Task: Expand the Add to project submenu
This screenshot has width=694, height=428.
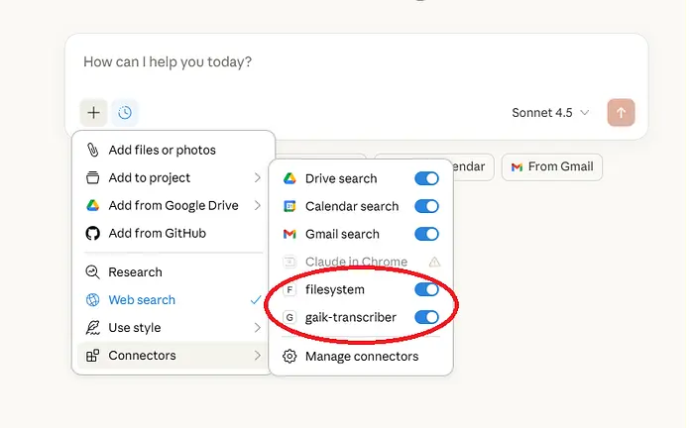Action: 173,177
